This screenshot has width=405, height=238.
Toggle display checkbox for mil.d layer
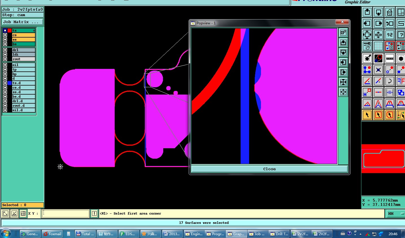[x=5, y=110]
